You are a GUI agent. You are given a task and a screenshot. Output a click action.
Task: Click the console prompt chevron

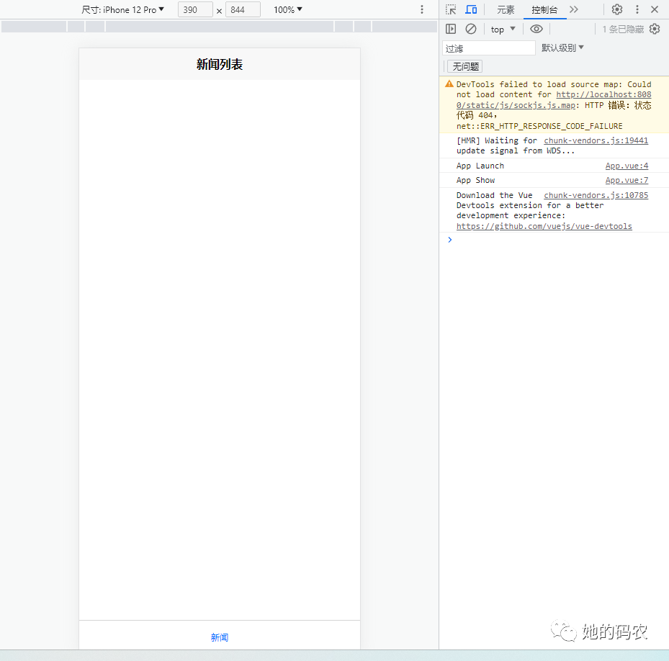450,240
